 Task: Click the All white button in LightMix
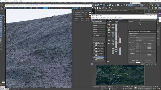tap(88, 21)
